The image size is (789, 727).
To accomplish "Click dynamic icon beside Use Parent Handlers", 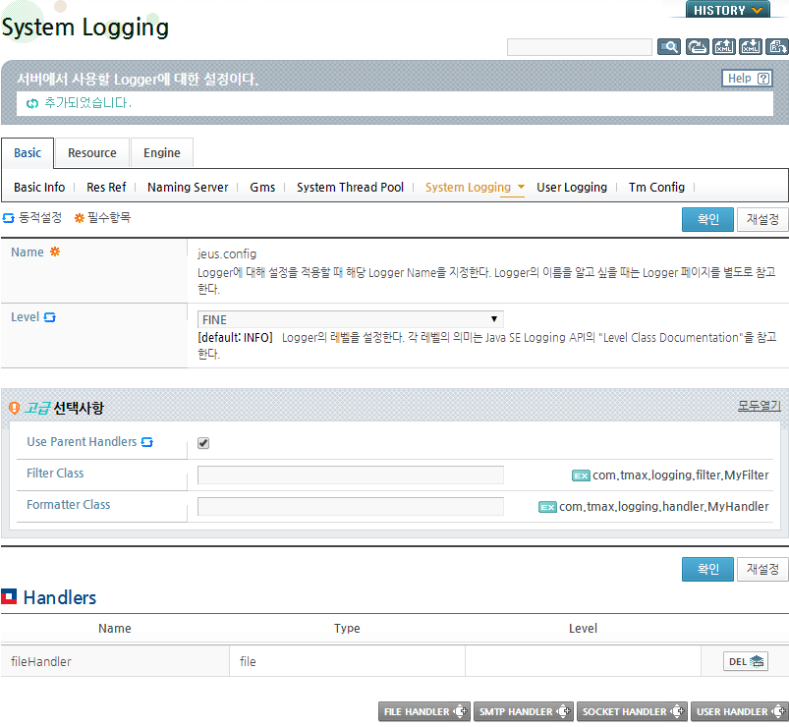I will 147,442.
